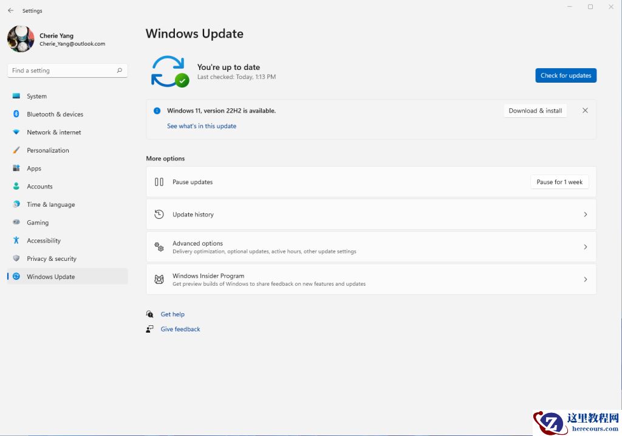Select the System icon in the sidebar

click(x=16, y=96)
